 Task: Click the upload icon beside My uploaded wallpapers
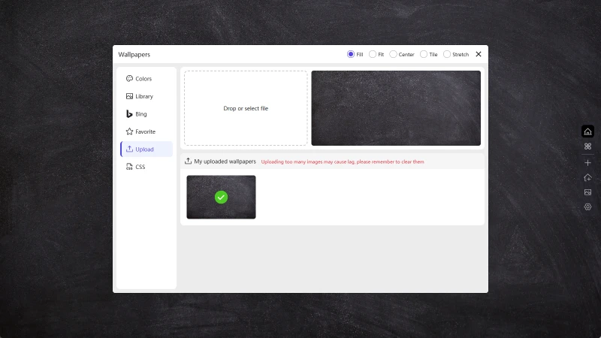(188, 161)
